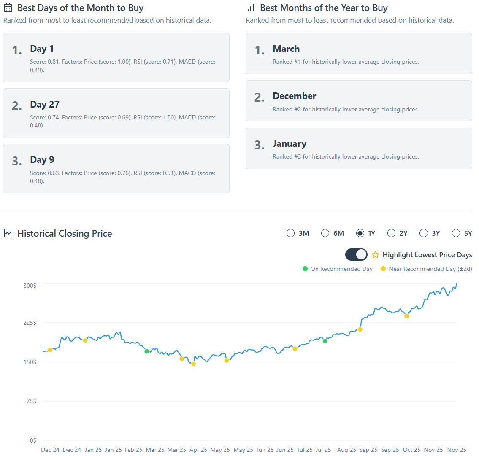Toggle off Highlight Lowest Price Days switch
The height and width of the screenshot is (456, 479).
pyautogui.click(x=356, y=255)
